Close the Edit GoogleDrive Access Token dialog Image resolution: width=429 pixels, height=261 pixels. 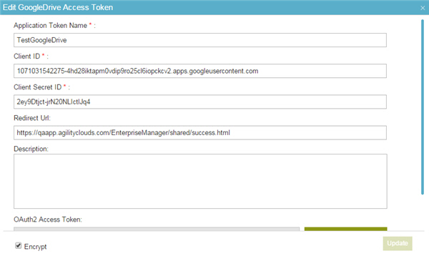(x=423, y=8)
